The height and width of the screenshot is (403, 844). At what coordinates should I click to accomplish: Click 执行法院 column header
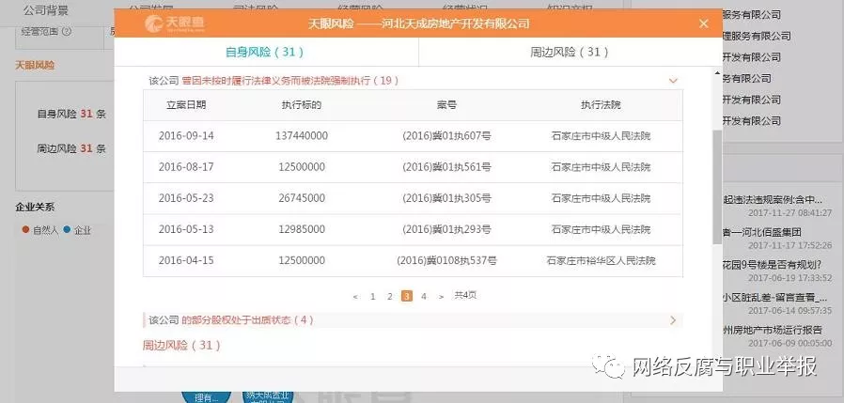click(x=601, y=105)
